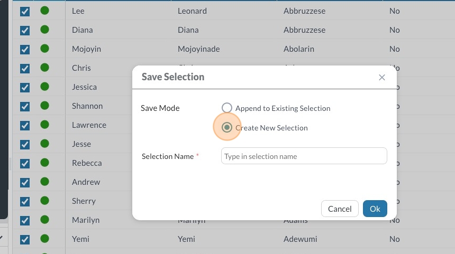
Task: Uncheck the checkbox for Diana Abbruzzese
Action: coord(25,30)
